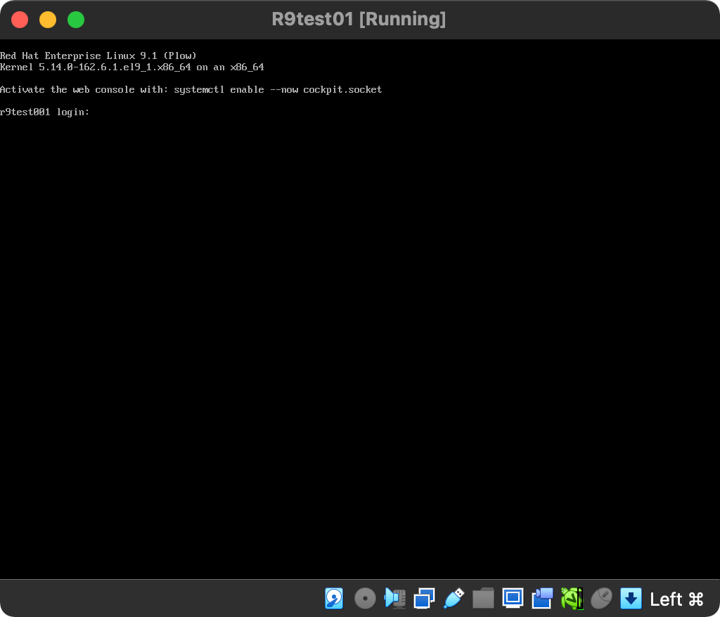This screenshot has width=720, height=617.
Task: Click the green turtle CPU indicator
Action: pyautogui.click(x=572, y=599)
